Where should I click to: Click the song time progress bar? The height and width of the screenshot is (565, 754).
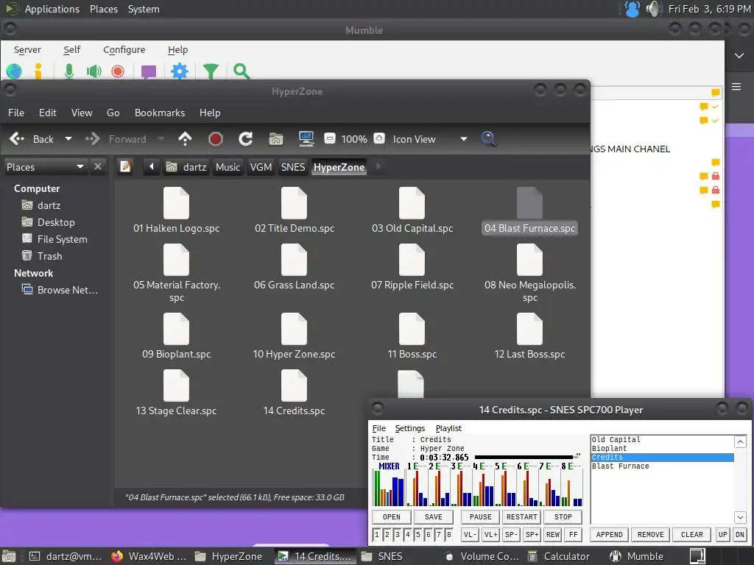pos(527,457)
